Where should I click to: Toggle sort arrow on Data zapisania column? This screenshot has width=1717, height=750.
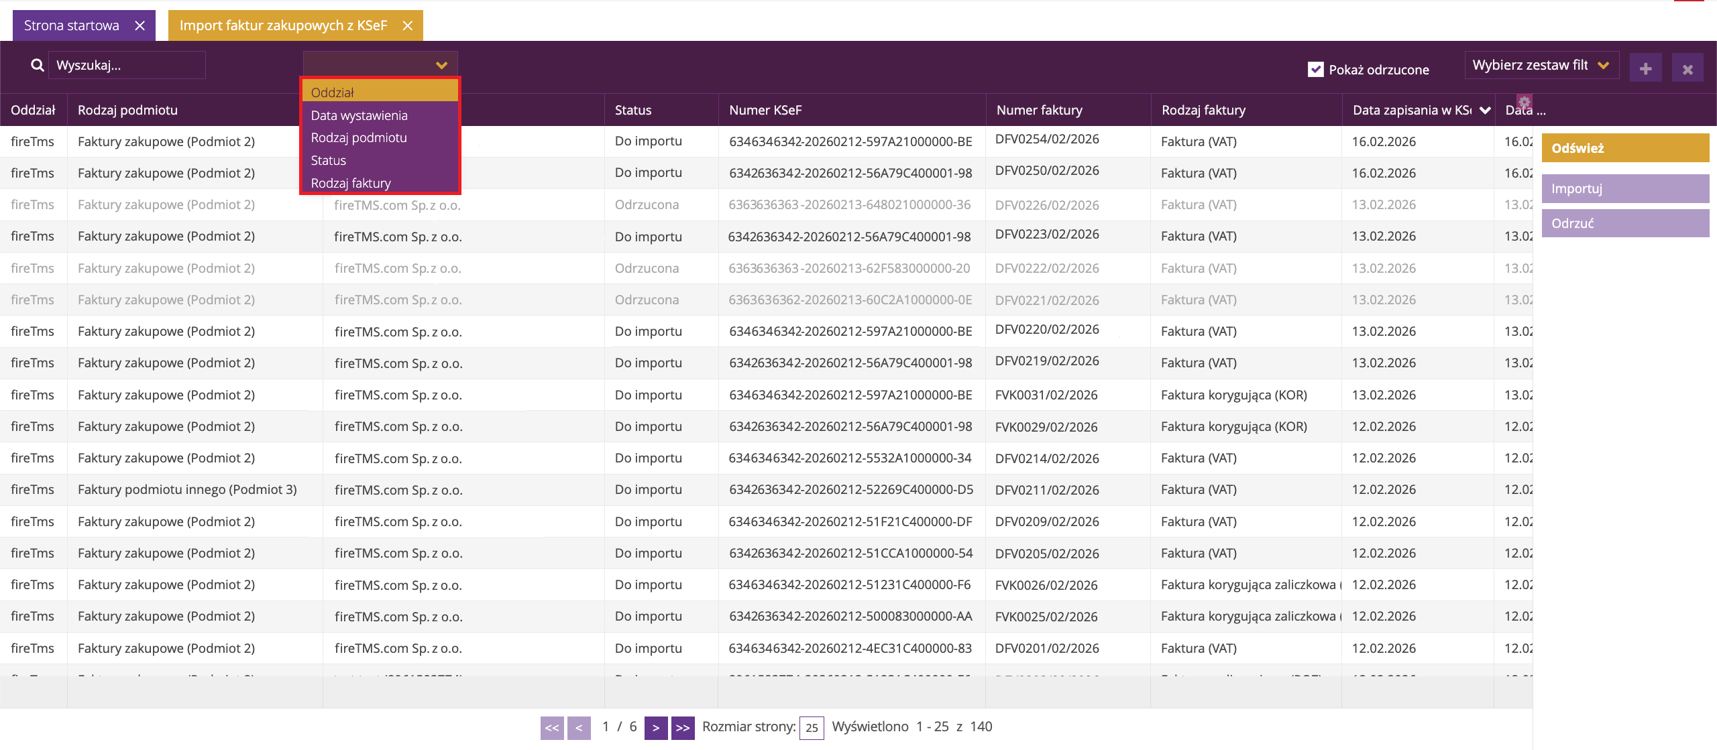click(1485, 110)
